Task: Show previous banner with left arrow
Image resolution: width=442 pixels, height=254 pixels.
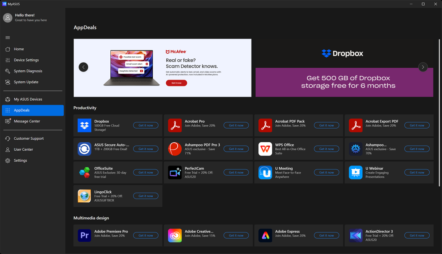Action: pyautogui.click(x=84, y=67)
